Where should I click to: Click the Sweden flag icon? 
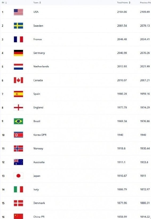tap(18, 26)
